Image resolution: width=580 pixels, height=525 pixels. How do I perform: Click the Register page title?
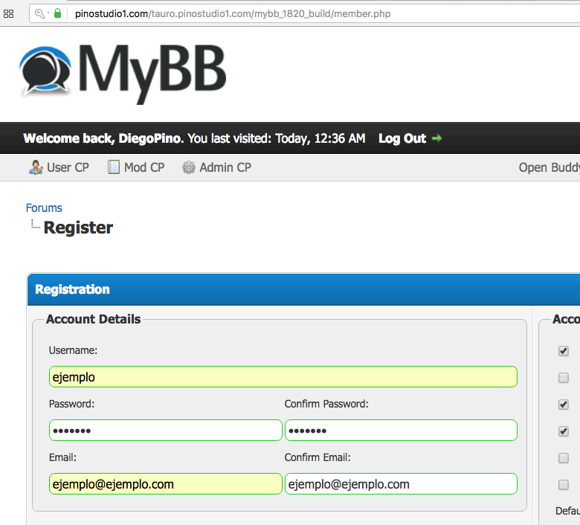point(78,228)
